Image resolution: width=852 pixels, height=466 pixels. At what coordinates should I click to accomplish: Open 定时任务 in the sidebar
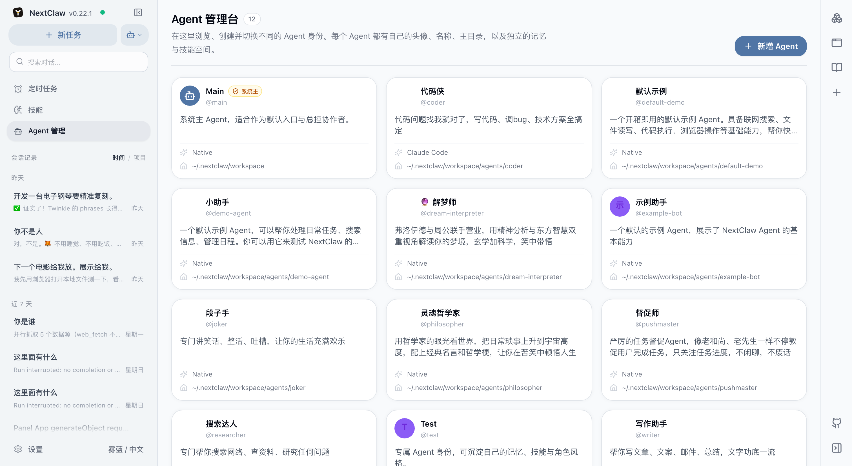tap(78, 89)
